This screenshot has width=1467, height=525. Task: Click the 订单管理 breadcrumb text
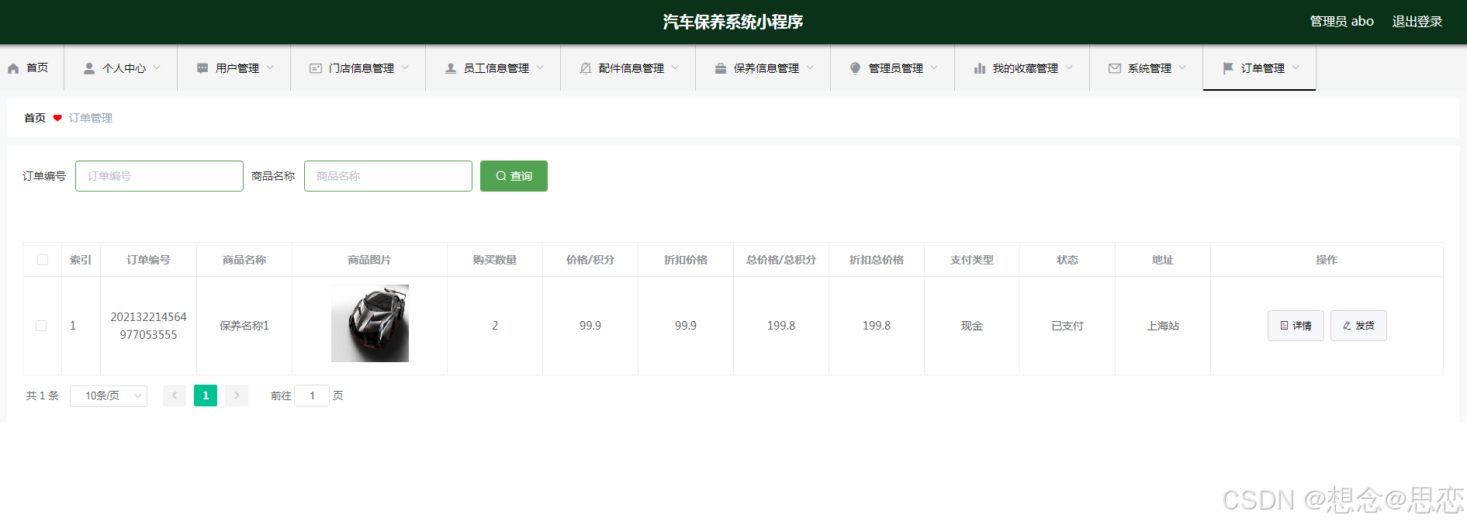tap(91, 118)
